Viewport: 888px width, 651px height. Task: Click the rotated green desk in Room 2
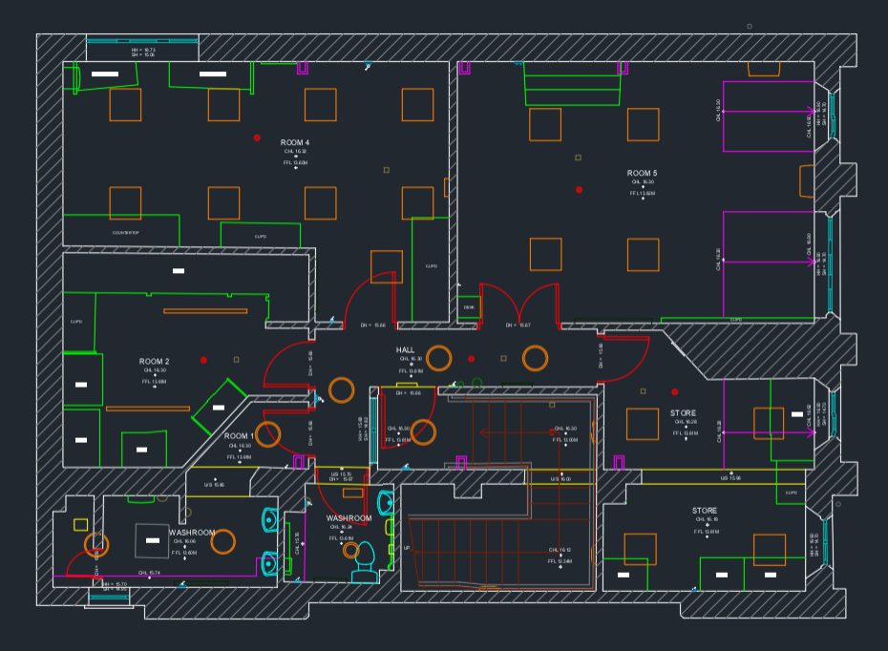point(220,408)
